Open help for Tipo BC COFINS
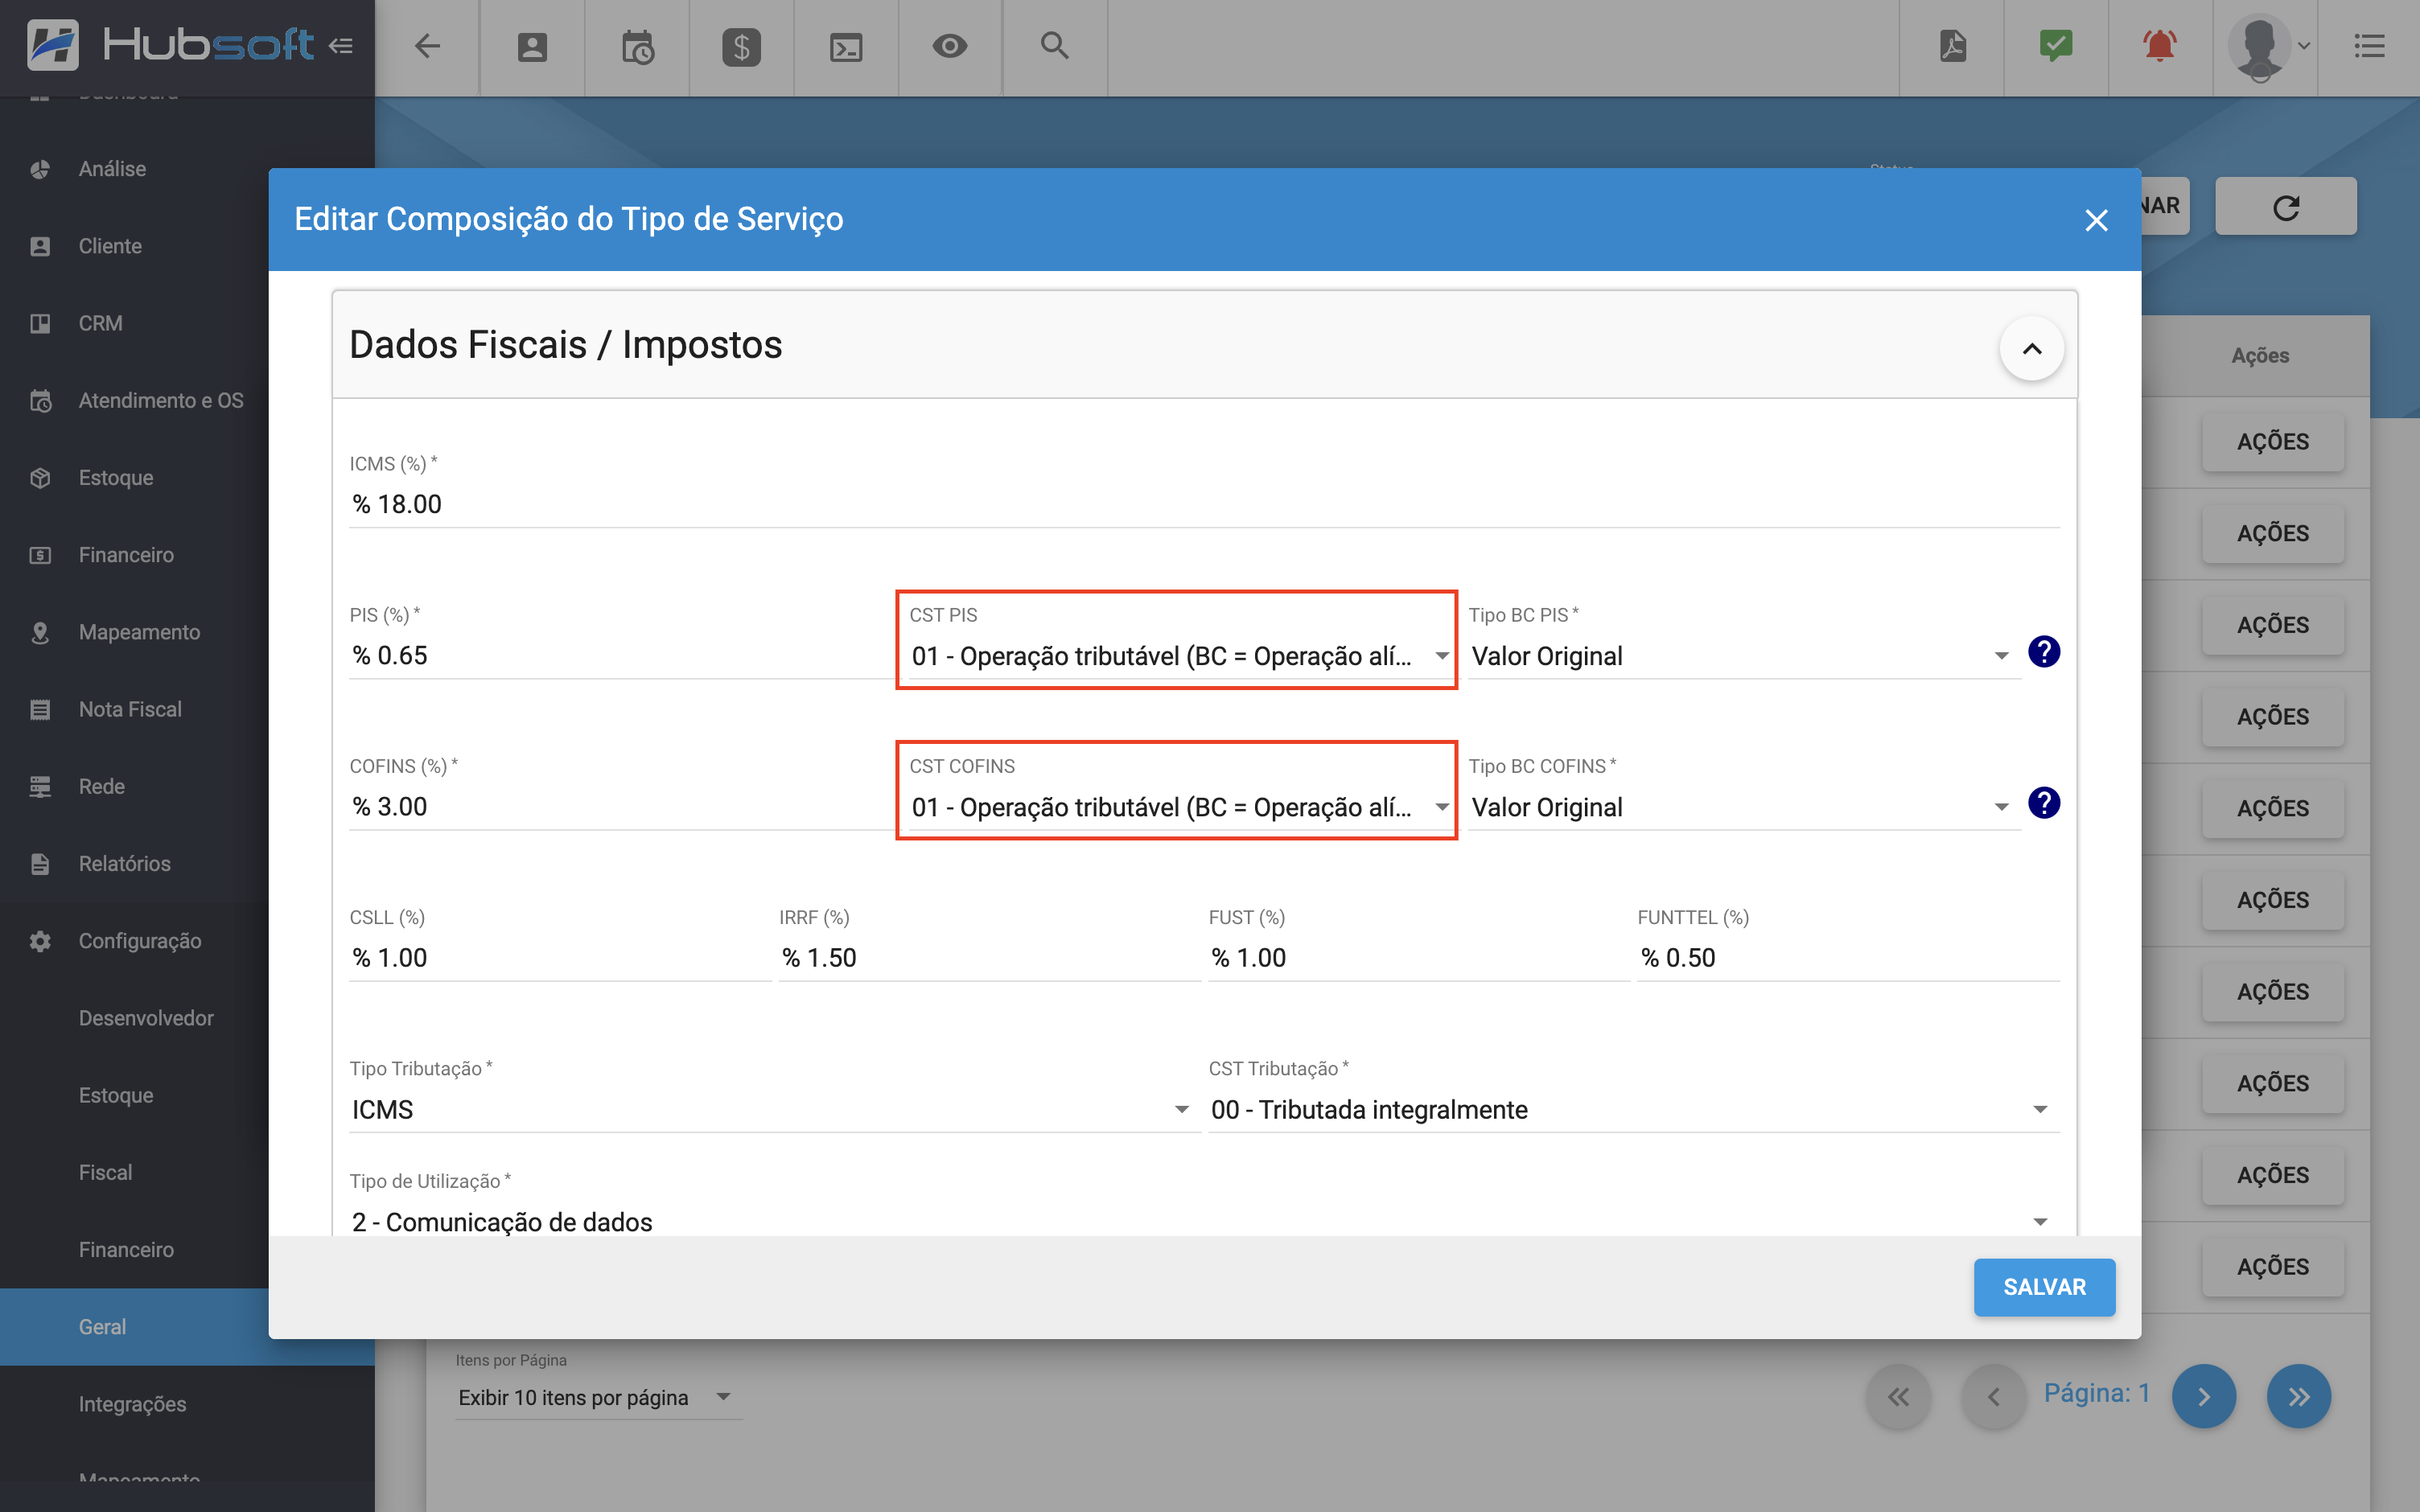Image resolution: width=2420 pixels, height=1512 pixels. coord(2044,803)
